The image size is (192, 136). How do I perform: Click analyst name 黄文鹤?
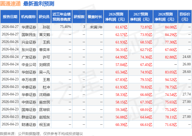45,35
